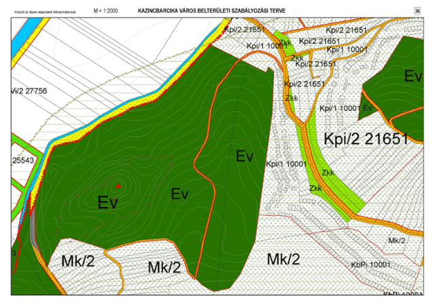Image resolution: width=435 pixels, height=307 pixels.
Task: Click the red triangle peak marker
Action: click(x=118, y=185)
